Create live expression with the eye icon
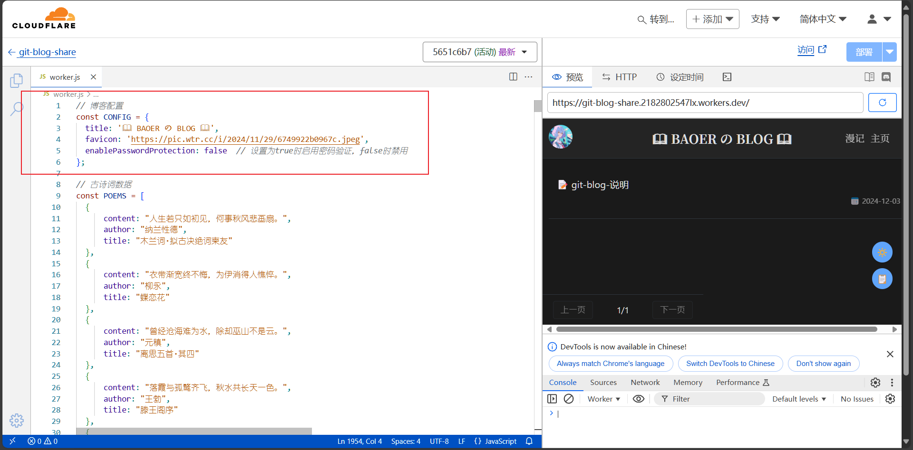This screenshot has width=913, height=450. pyautogui.click(x=639, y=399)
